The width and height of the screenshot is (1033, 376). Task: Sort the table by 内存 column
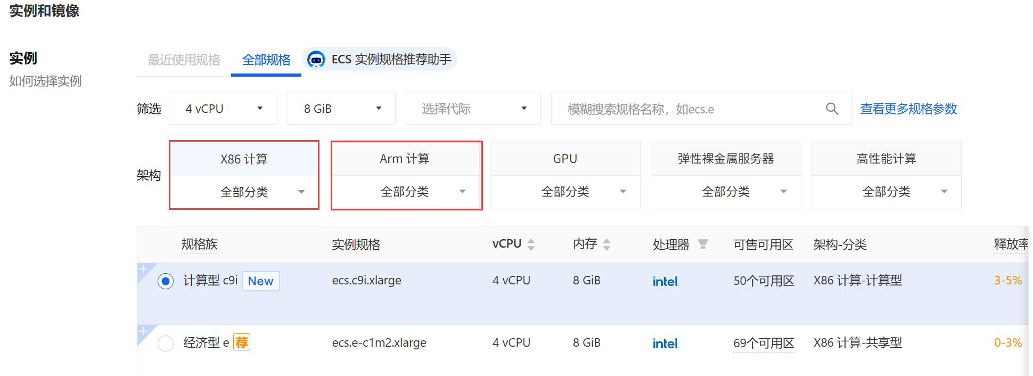[x=606, y=244]
